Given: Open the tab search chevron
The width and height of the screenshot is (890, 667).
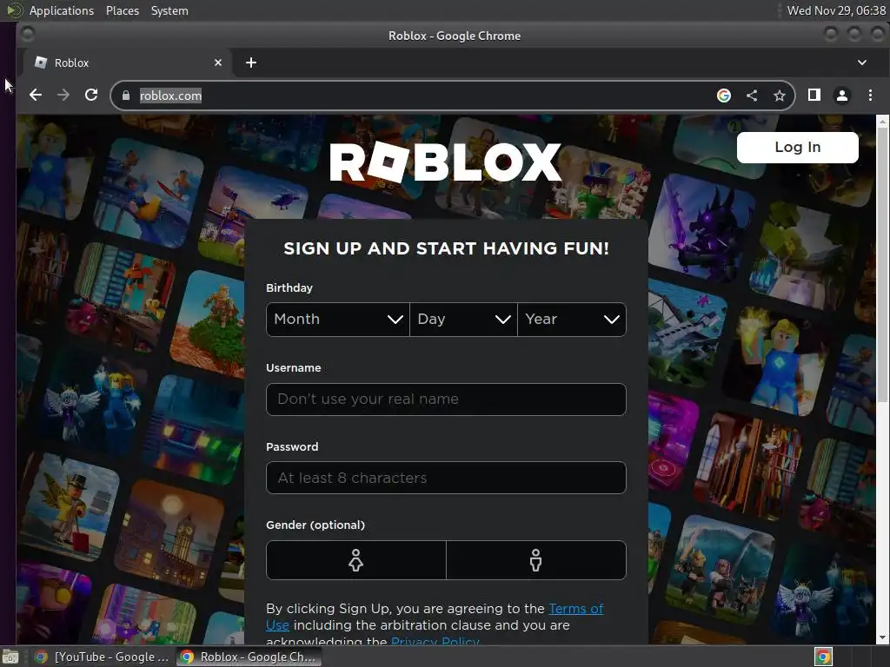Looking at the screenshot, I should point(861,63).
